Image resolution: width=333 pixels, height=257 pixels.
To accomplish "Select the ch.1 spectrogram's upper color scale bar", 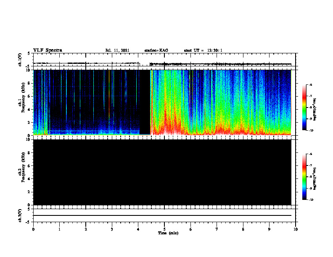I will click(x=304, y=108).
